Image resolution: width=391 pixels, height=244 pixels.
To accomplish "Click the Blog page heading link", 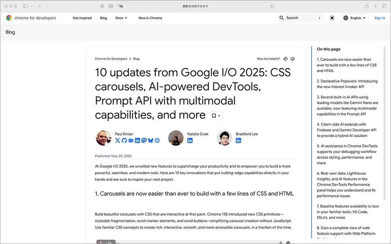I will 10,32.
